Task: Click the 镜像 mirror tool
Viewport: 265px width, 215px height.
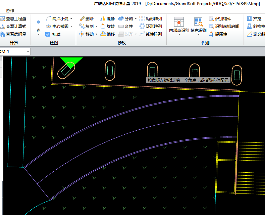Action: 107,18
